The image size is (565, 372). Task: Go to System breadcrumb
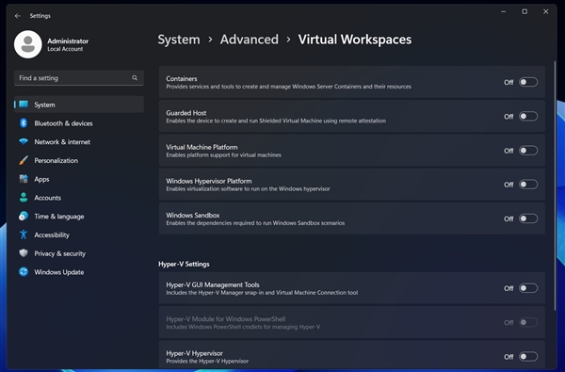(179, 40)
